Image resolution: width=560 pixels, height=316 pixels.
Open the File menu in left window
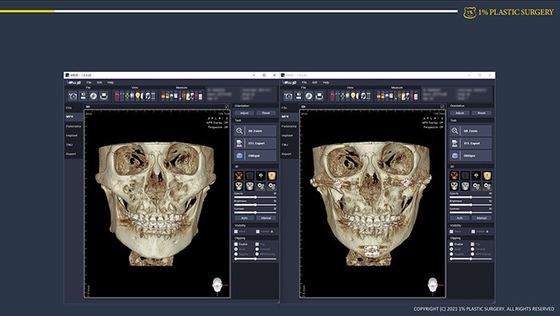coord(89,82)
